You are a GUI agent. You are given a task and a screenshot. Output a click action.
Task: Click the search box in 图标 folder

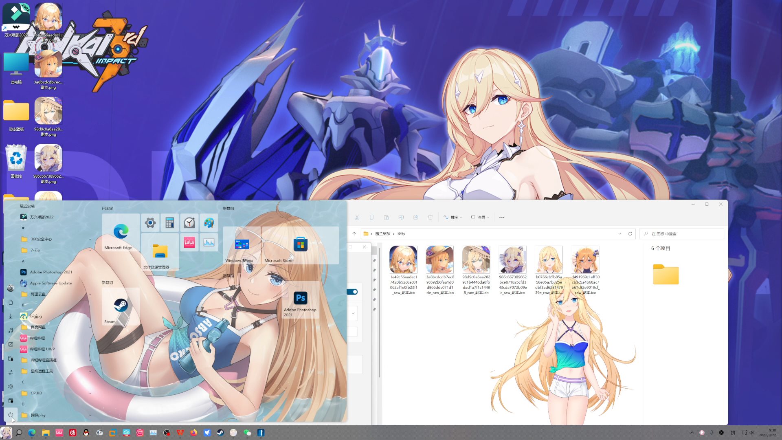pos(682,234)
